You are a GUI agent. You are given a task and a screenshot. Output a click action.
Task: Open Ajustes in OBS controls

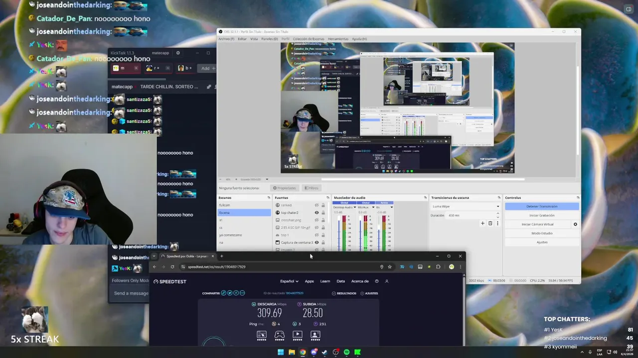coord(542,242)
